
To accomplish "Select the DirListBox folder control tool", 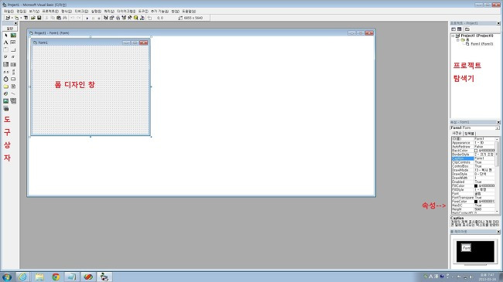I will (x=5, y=87).
